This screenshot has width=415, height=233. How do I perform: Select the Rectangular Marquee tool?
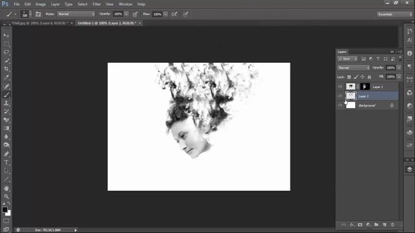(x=6, y=43)
